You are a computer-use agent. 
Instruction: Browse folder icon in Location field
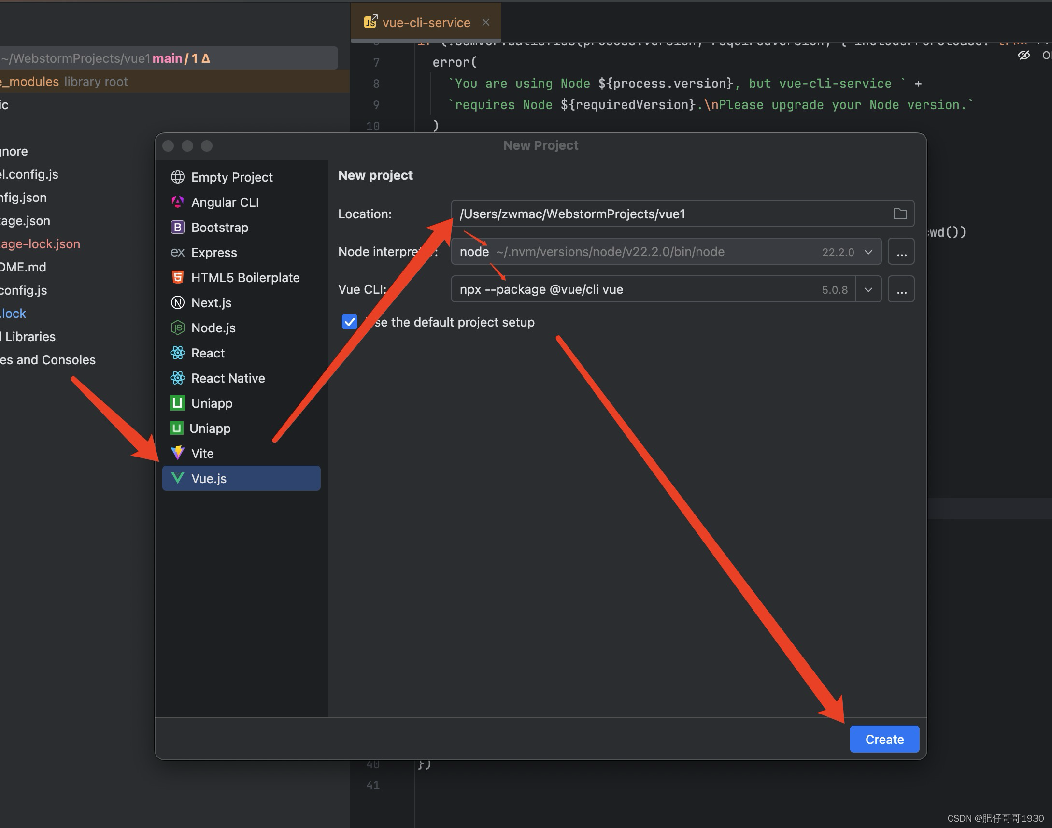click(900, 214)
